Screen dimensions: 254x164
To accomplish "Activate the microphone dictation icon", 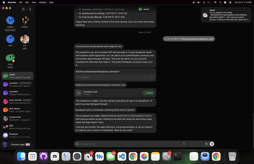I will (206, 144).
